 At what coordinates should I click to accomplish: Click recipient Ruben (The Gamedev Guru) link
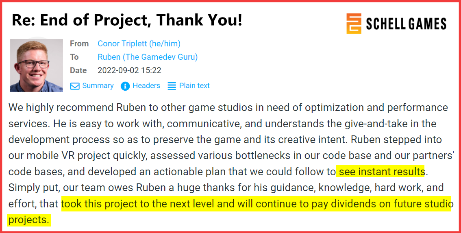pyautogui.click(x=148, y=57)
